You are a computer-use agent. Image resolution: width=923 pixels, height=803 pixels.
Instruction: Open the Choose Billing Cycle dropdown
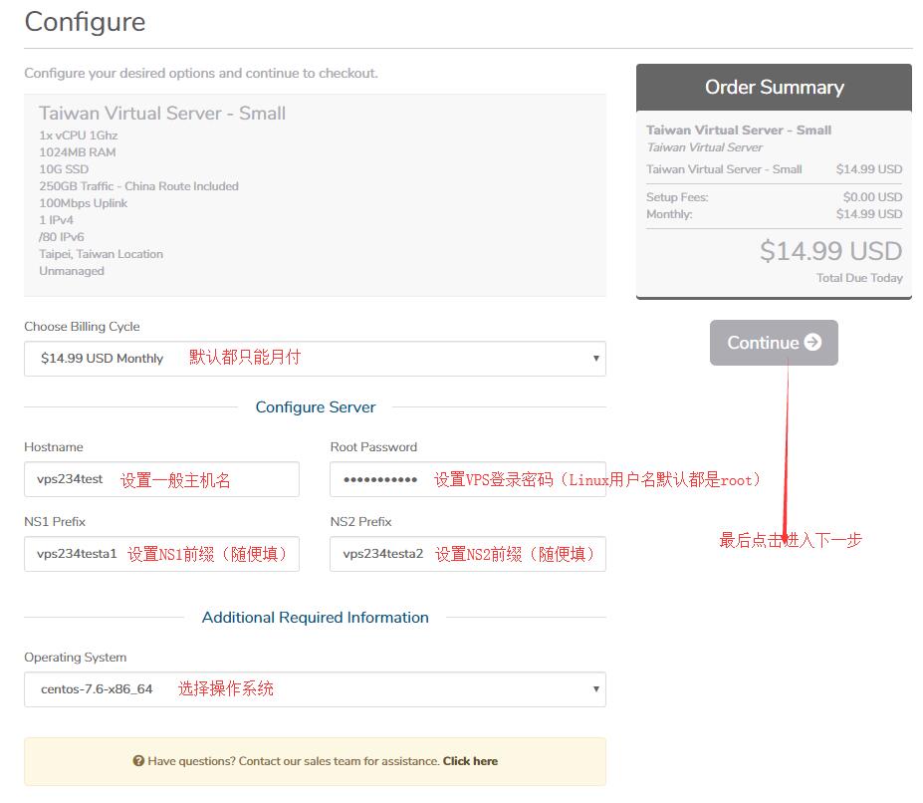point(315,359)
